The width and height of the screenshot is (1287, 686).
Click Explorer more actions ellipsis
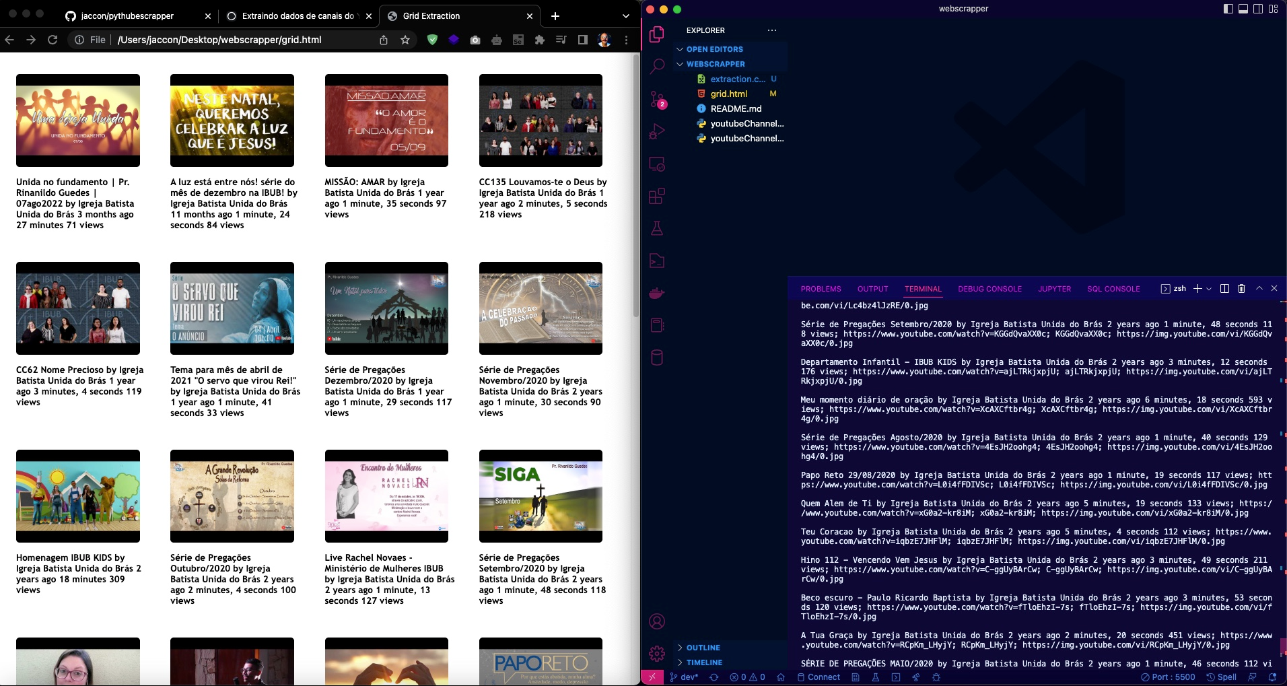tap(772, 30)
